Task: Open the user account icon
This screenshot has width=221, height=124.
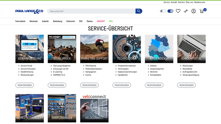Action: point(193,11)
